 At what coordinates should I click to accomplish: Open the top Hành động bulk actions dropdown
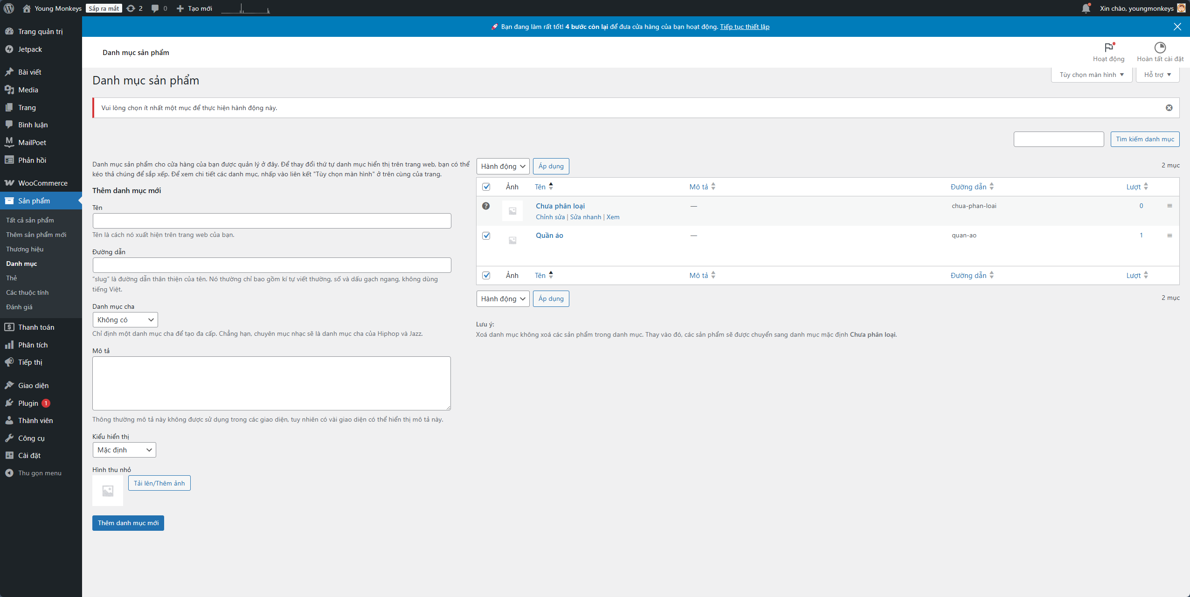pyautogui.click(x=503, y=167)
